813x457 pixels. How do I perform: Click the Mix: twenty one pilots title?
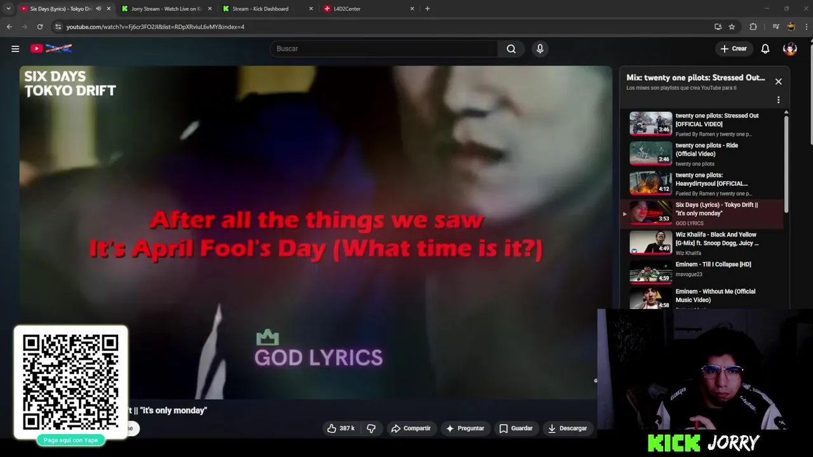click(695, 77)
